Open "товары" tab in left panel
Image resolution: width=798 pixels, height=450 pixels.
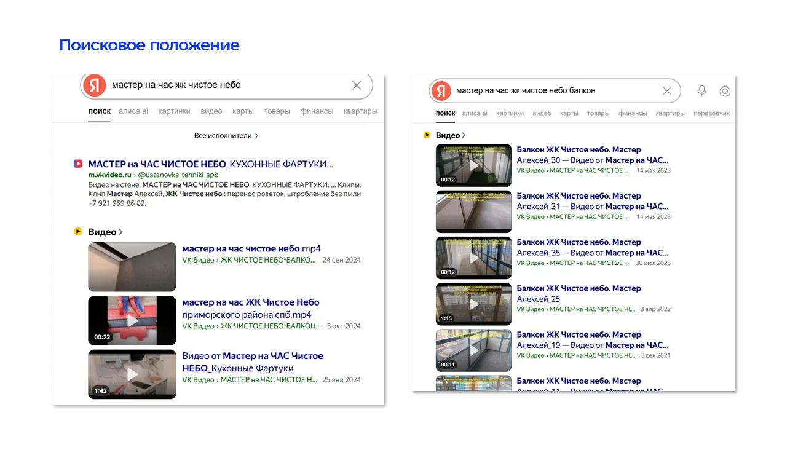tap(277, 111)
